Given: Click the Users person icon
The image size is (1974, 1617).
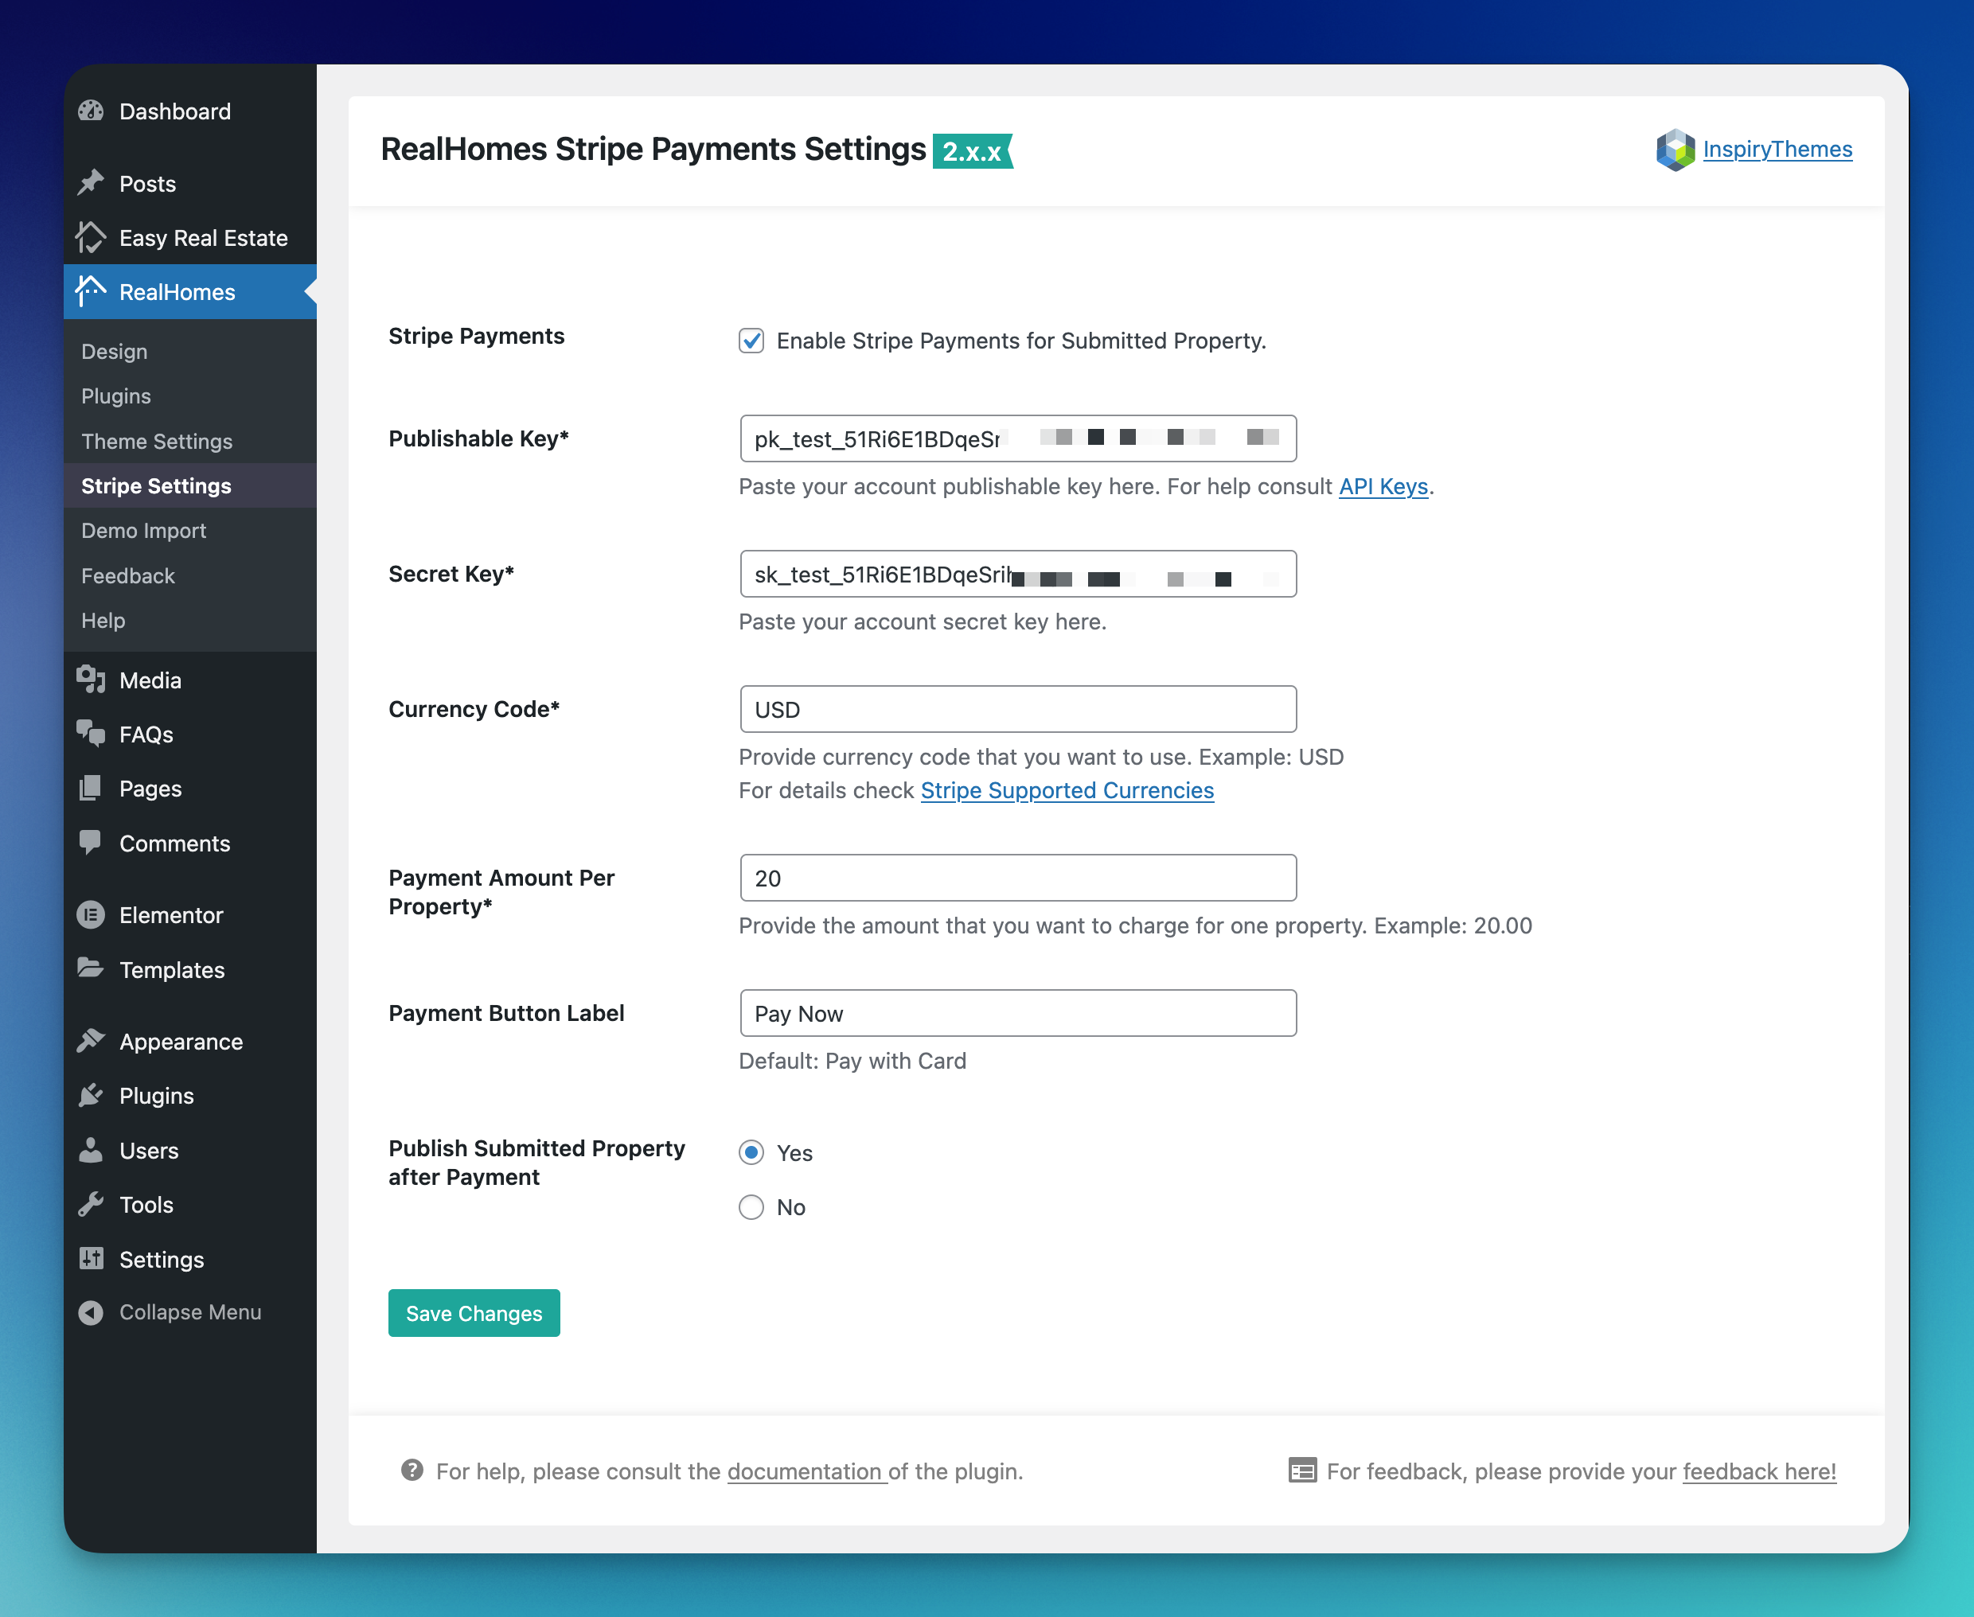Looking at the screenshot, I should (91, 1149).
